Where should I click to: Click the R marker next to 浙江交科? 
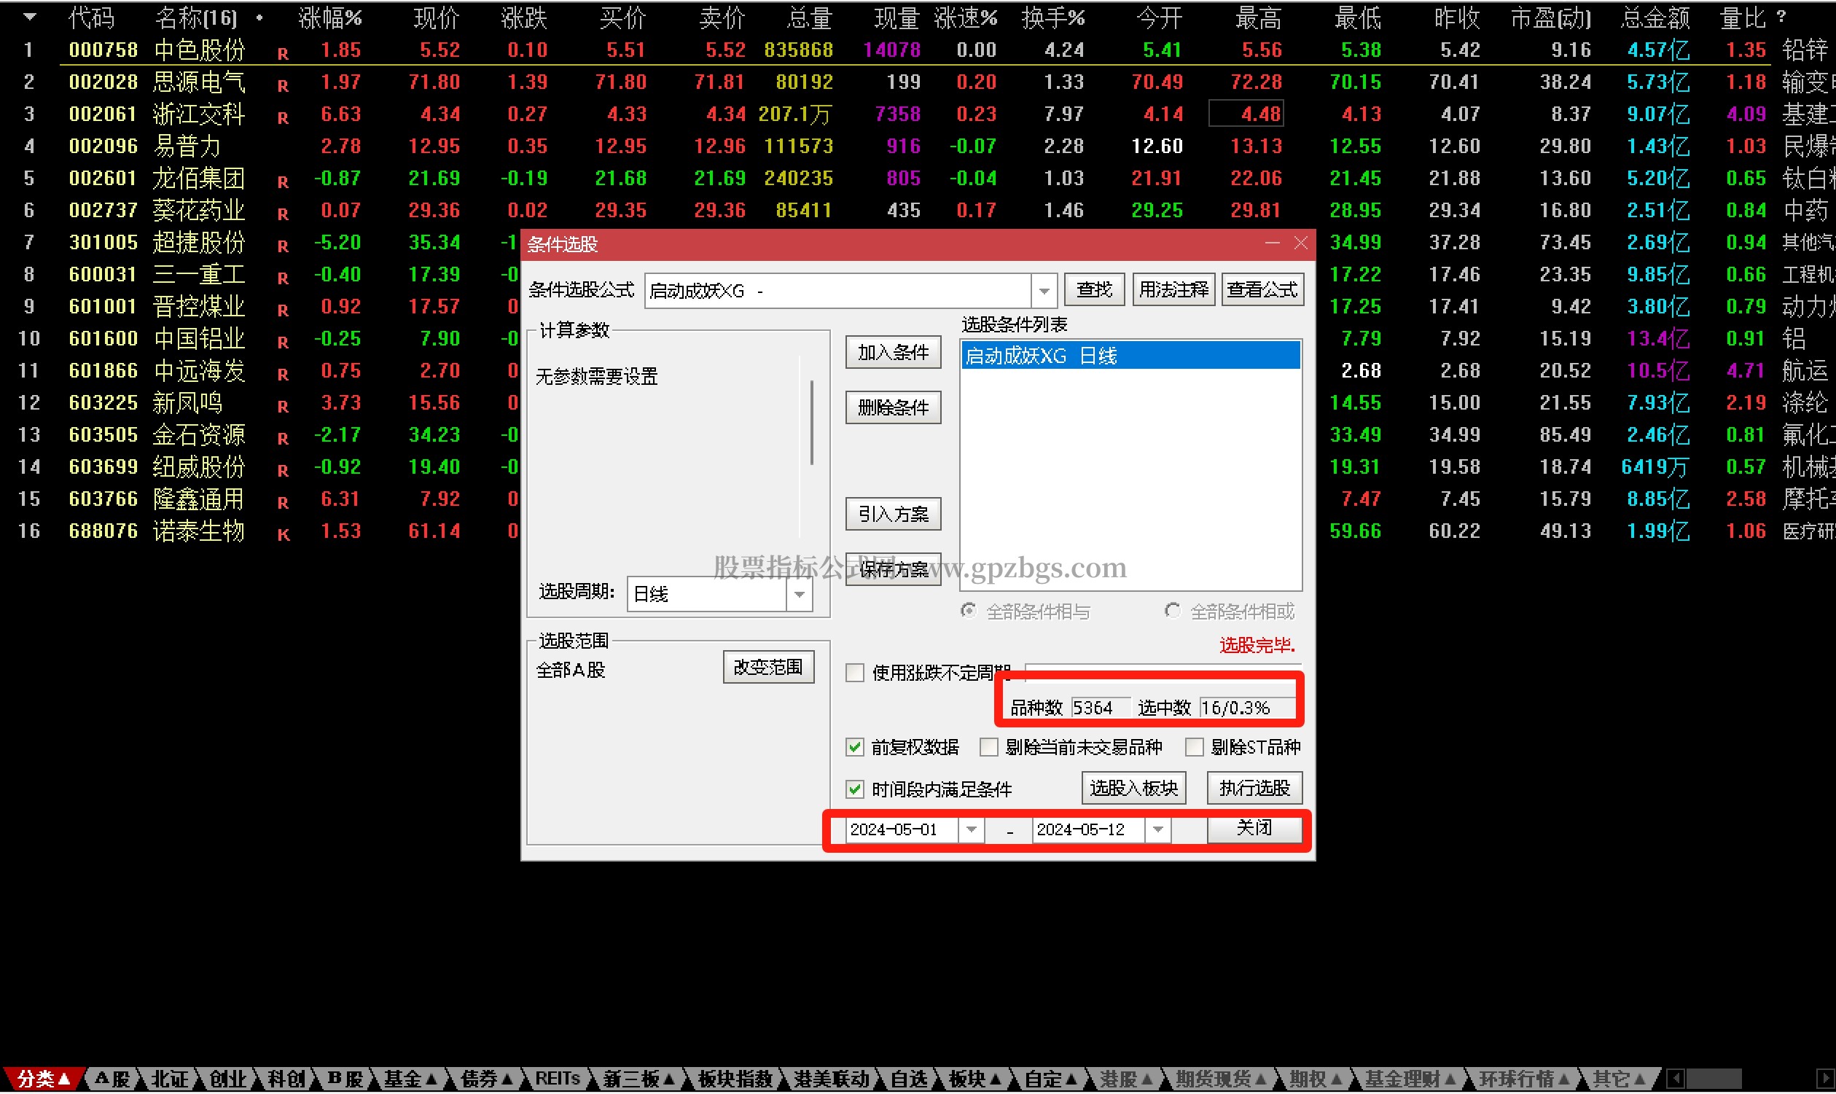point(283,118)
